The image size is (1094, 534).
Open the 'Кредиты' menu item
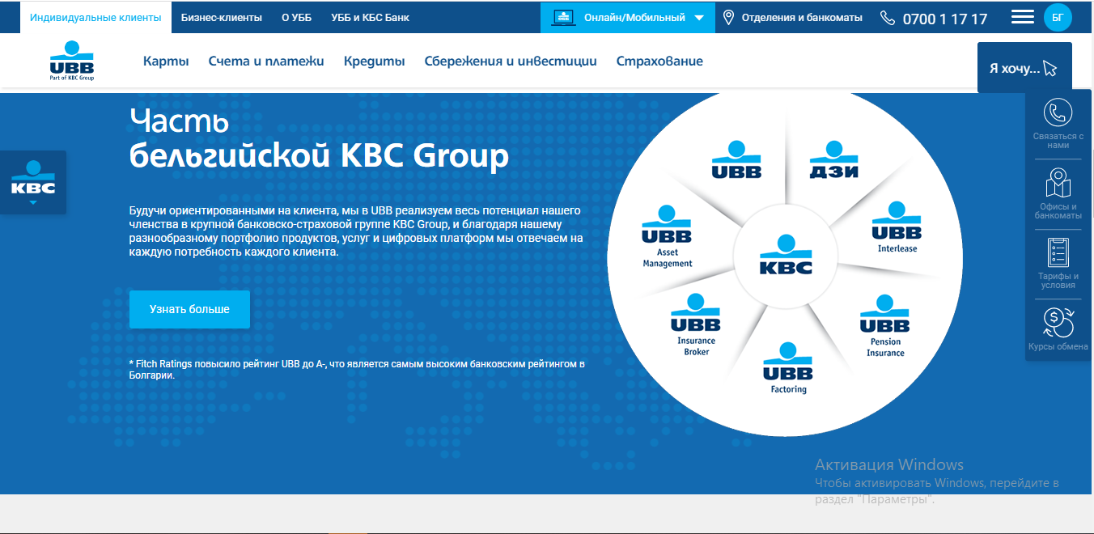(374, 61)
